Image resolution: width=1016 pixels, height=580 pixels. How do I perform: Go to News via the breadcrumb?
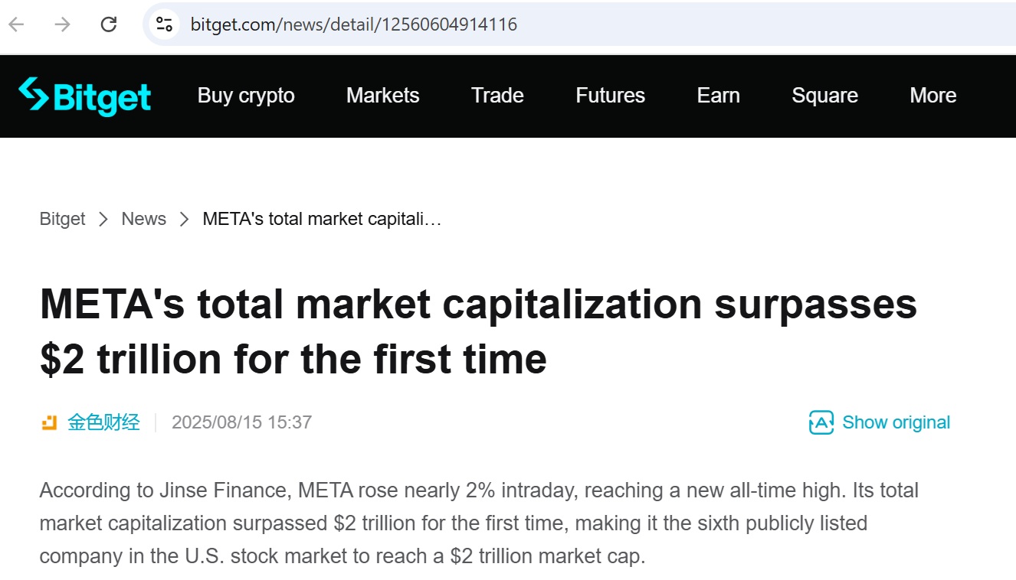[143, 219]
